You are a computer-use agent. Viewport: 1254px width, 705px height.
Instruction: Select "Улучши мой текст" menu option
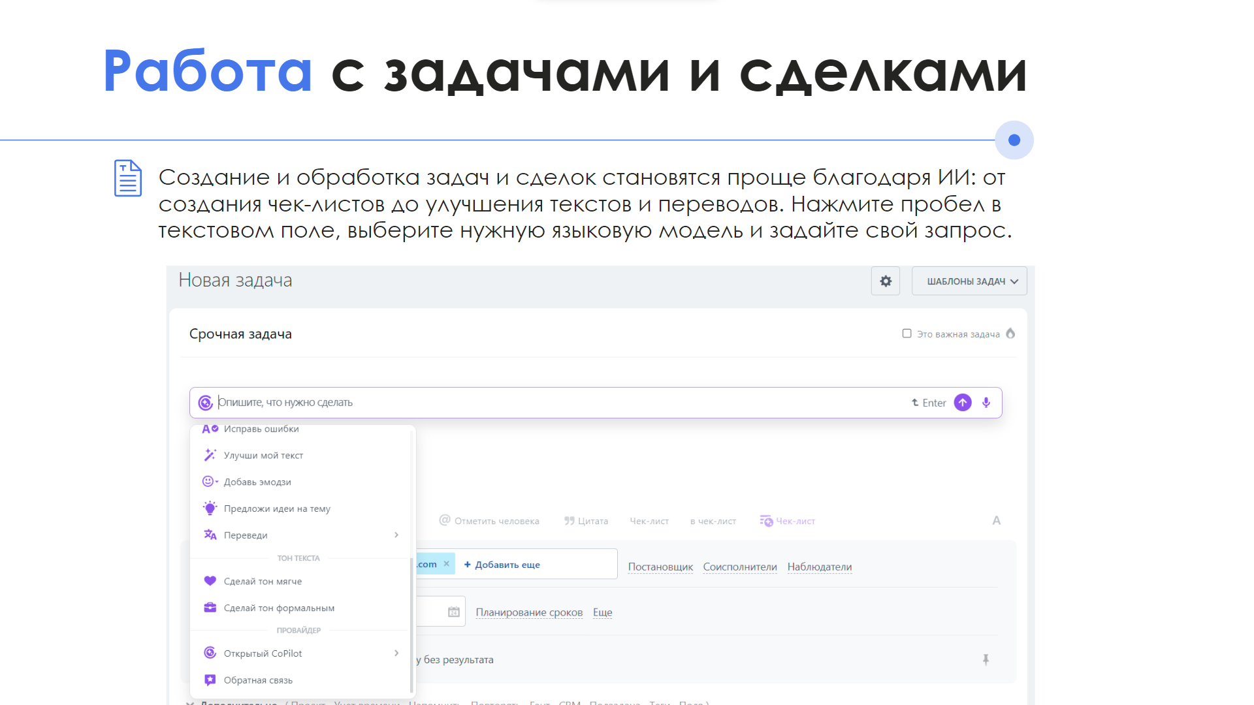[x=263, y=456]
